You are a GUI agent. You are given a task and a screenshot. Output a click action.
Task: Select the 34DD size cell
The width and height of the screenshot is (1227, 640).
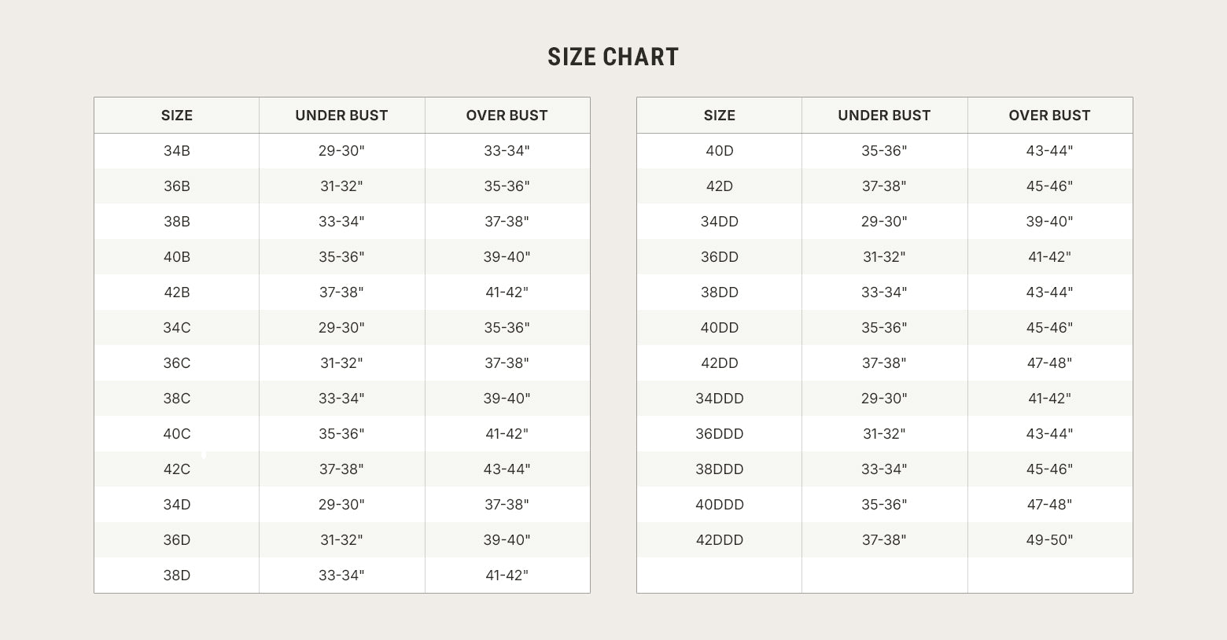719,222
